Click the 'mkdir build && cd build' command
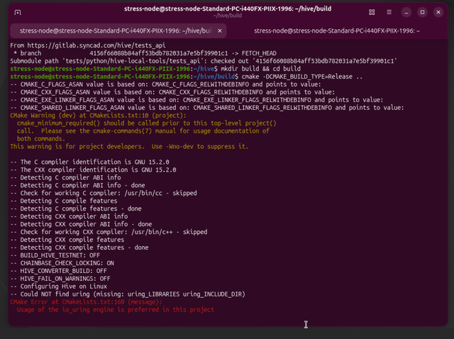The height and width of the screenshot is (339, 454). [x=260, y=69]
